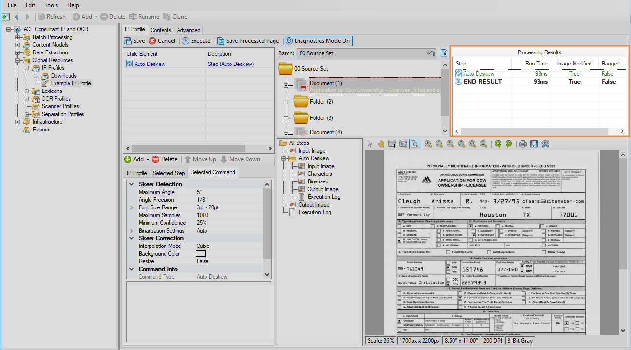Click the printer icon in viewer toolbar
Viewport: 631px width, 350px height.
(x=522, y=144)
